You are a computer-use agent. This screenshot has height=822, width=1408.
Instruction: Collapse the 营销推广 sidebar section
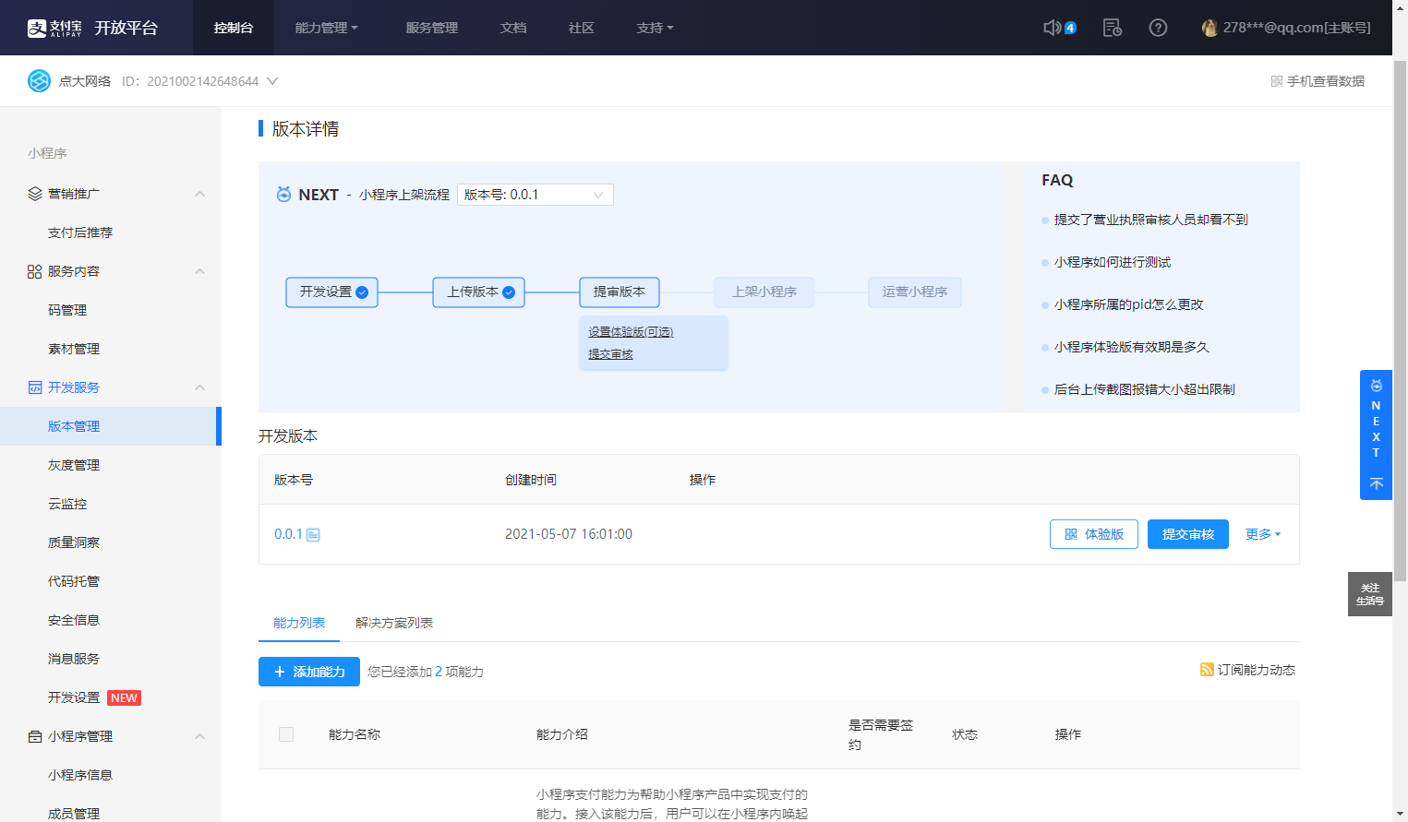(x=199, y=194)
